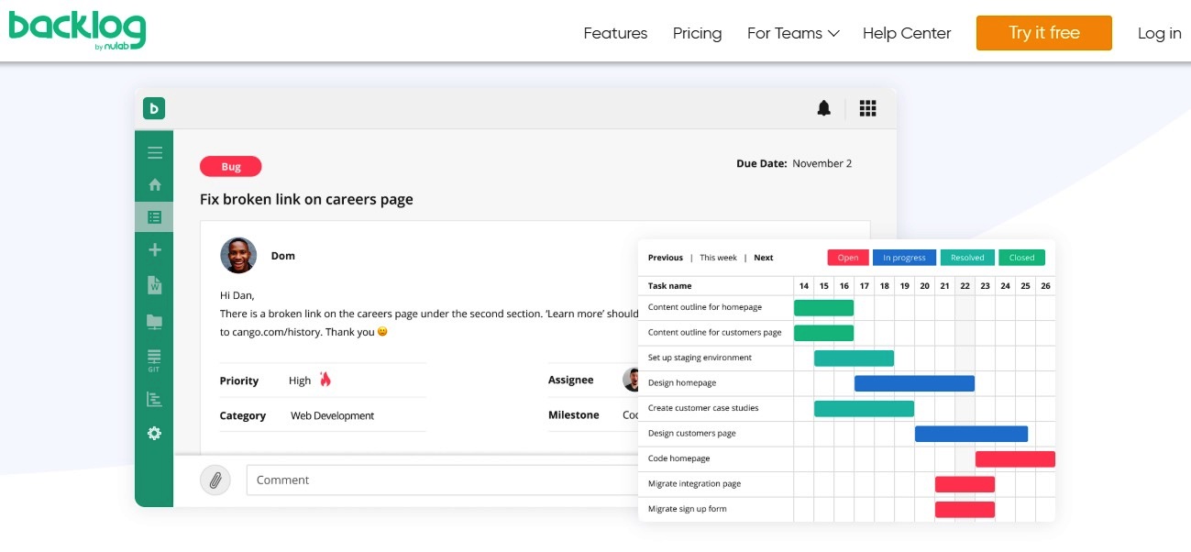Toggle the Open status filter in Gantt
The width and height of the screenshot is (1191, 552).
847,258
